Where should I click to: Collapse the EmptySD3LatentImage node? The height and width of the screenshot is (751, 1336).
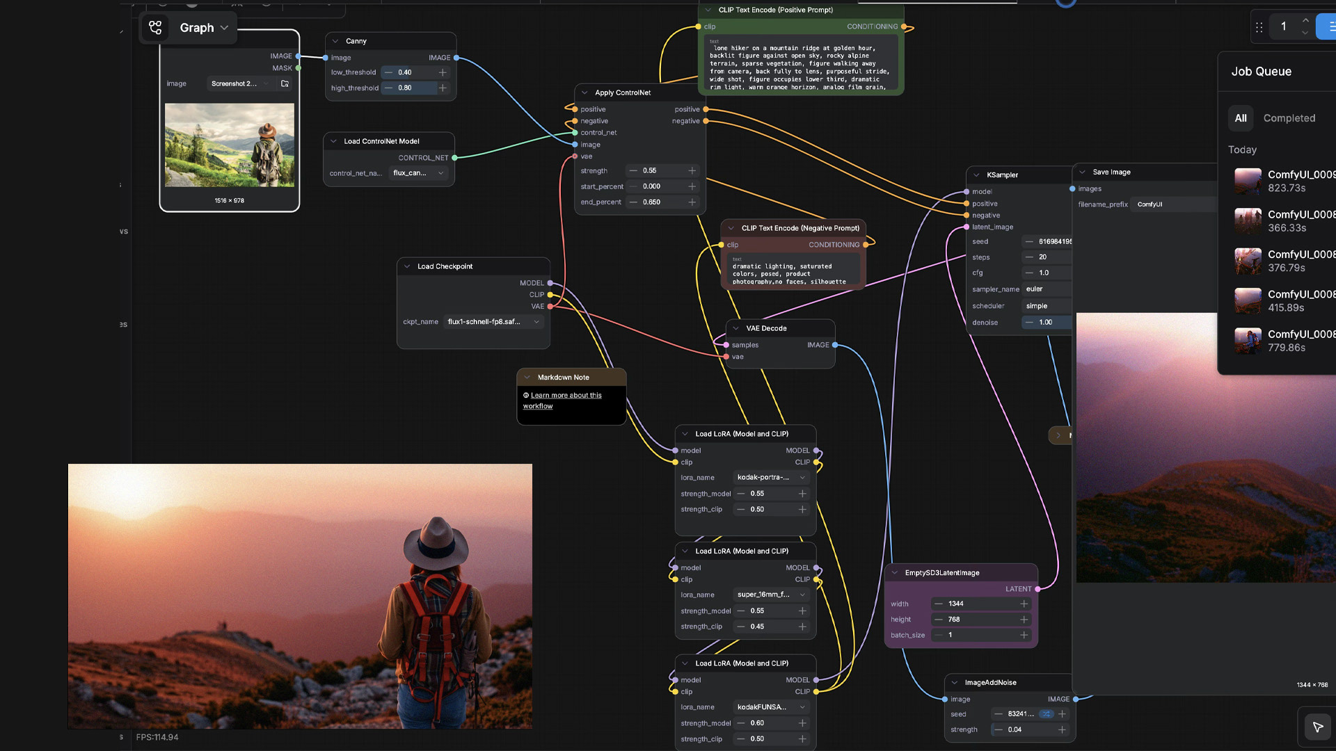(x=894, y=573)
